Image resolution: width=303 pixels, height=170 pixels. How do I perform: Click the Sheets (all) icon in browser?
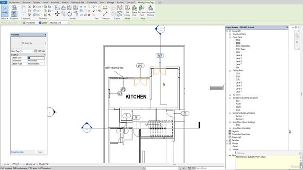230,137
